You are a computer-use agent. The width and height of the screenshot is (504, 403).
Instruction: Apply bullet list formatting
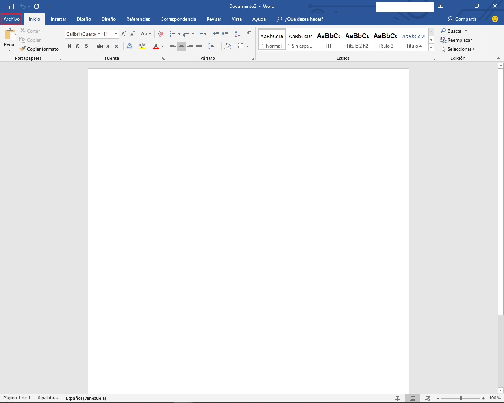(x=172, y=34)
